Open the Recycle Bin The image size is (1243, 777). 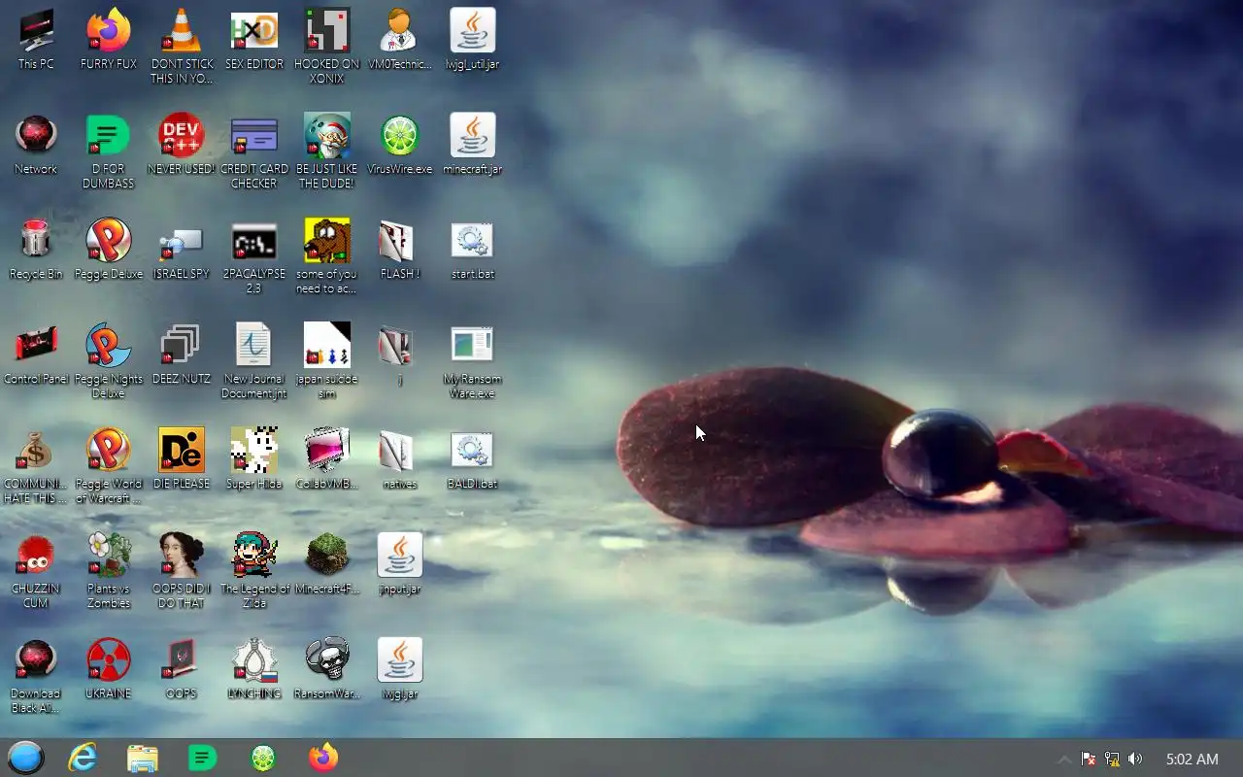point(36,250)
